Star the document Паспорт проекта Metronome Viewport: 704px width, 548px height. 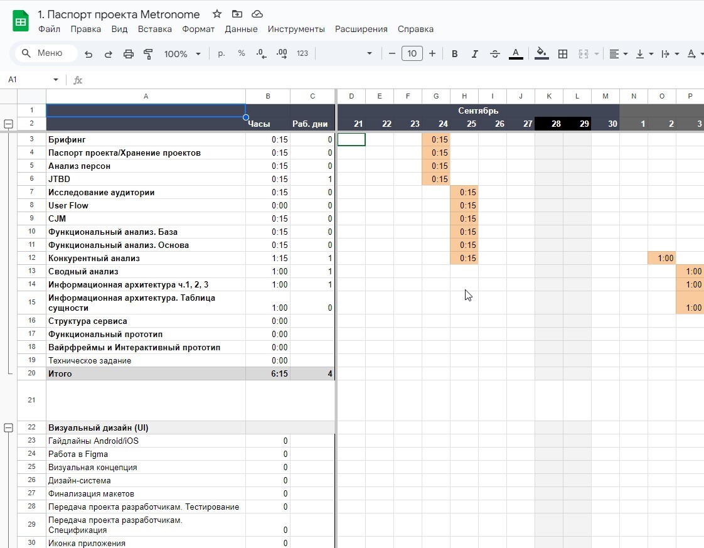click(217, 14)
